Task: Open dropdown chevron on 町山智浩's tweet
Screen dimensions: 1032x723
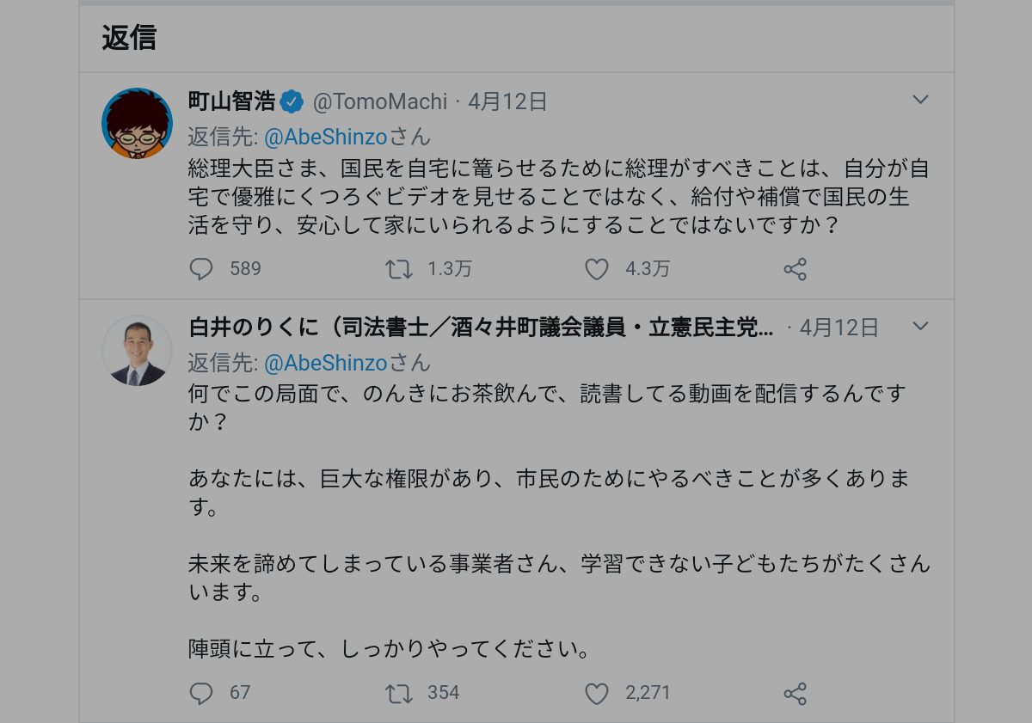Action: [x=920, y=100]
